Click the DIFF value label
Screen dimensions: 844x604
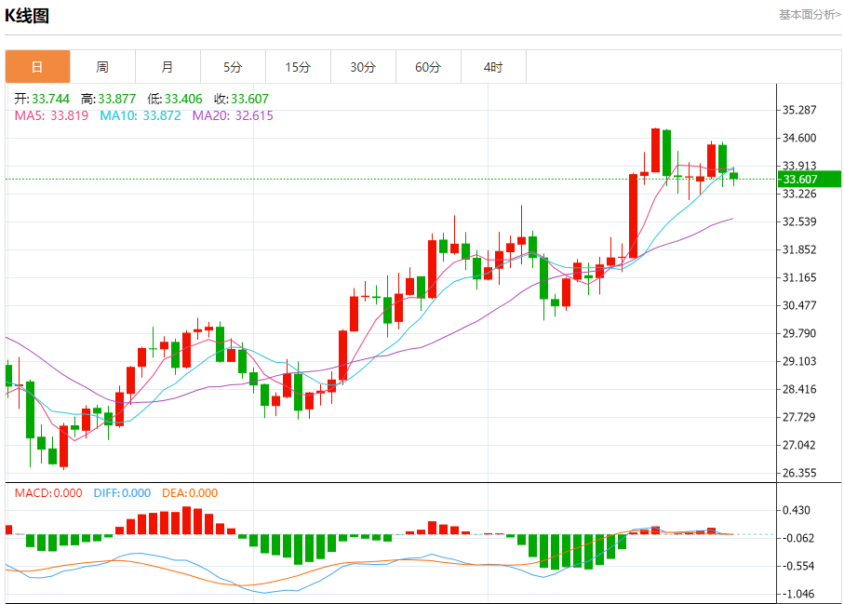(x=122, y=493)
